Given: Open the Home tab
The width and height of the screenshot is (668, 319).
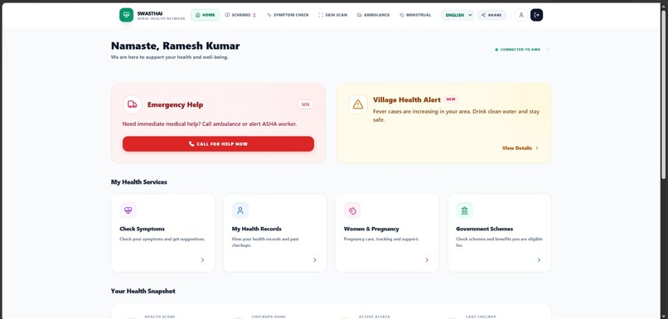Looking at the screenshot, I should 205,15.
